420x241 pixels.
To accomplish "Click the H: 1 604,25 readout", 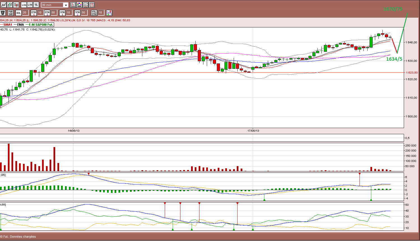I will 18,20.
